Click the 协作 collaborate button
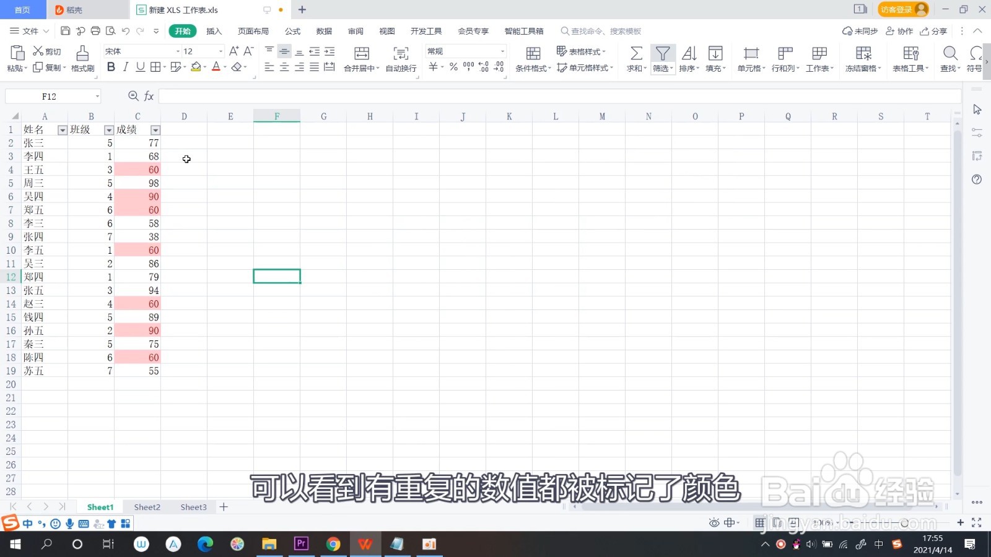The width and height of the screenshot is (991, 557). 899,31
